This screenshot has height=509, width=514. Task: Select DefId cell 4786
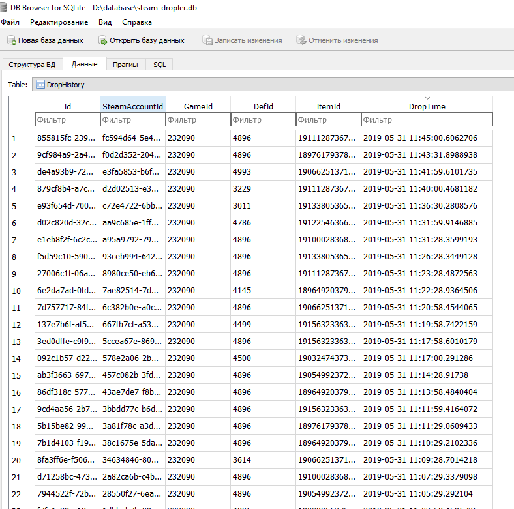[x=264, y=223]
